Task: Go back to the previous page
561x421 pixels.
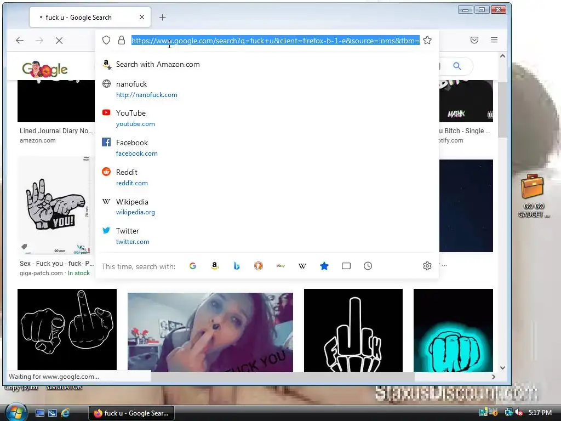Action: (20, 41)
